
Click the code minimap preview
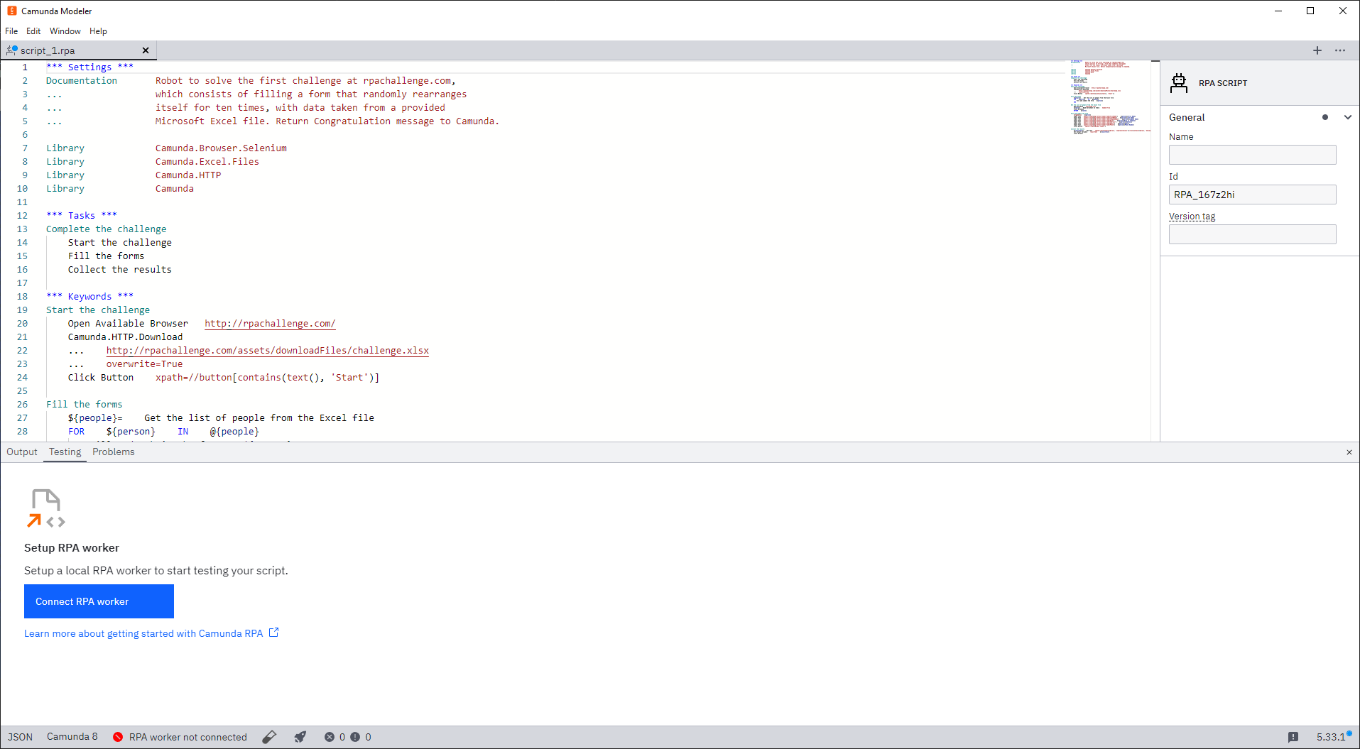[1109, 99]
